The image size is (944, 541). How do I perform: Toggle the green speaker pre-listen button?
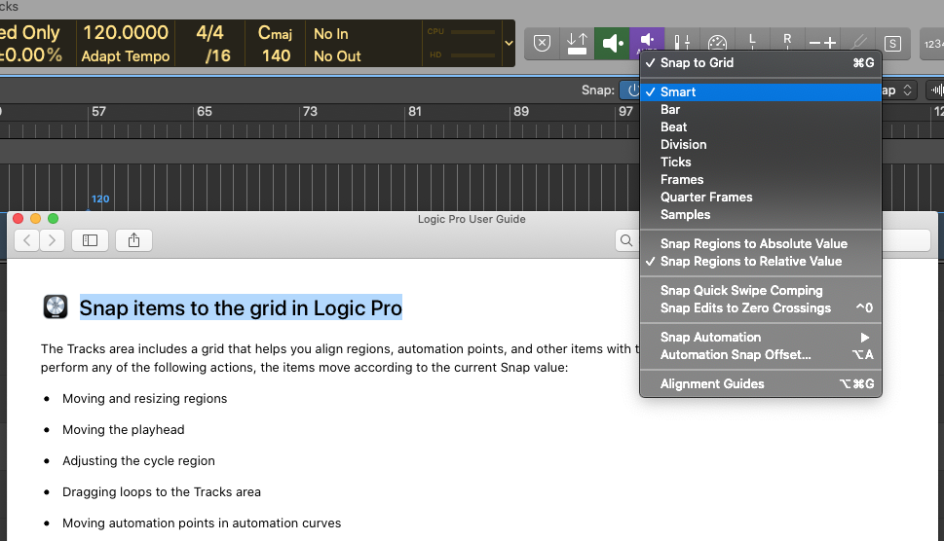click(x=612, y=43)
